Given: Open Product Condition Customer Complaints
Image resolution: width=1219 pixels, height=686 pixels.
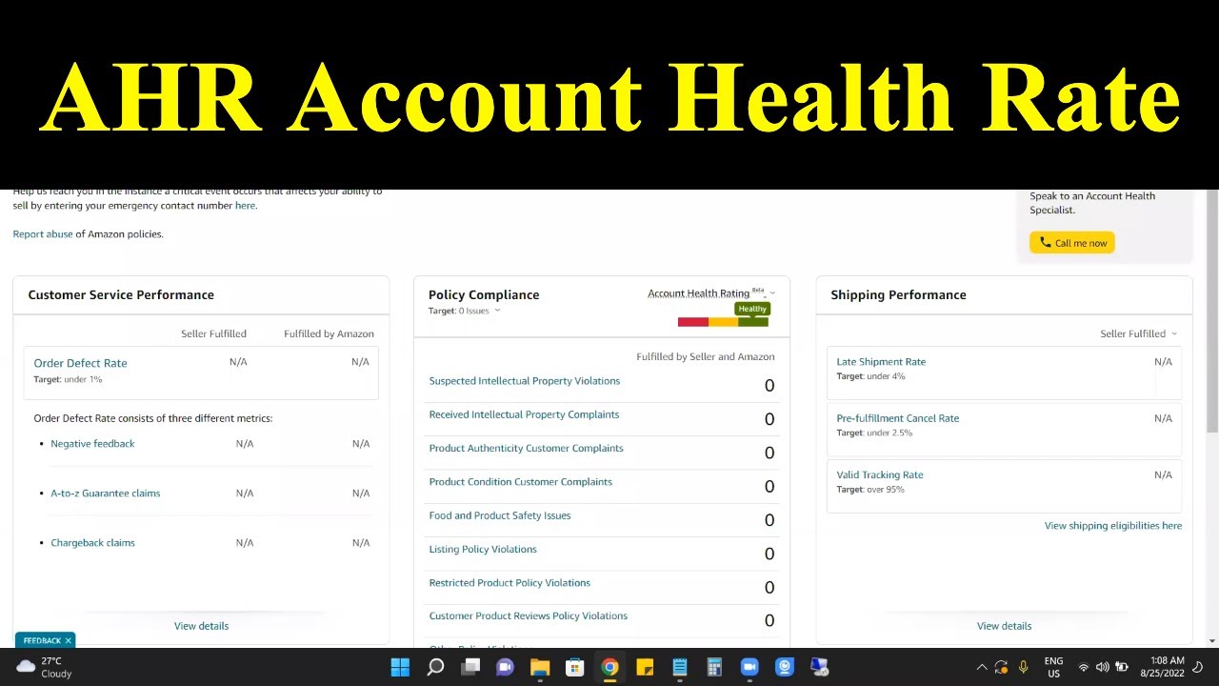Looking at the screenshot, I should [520, 482].
